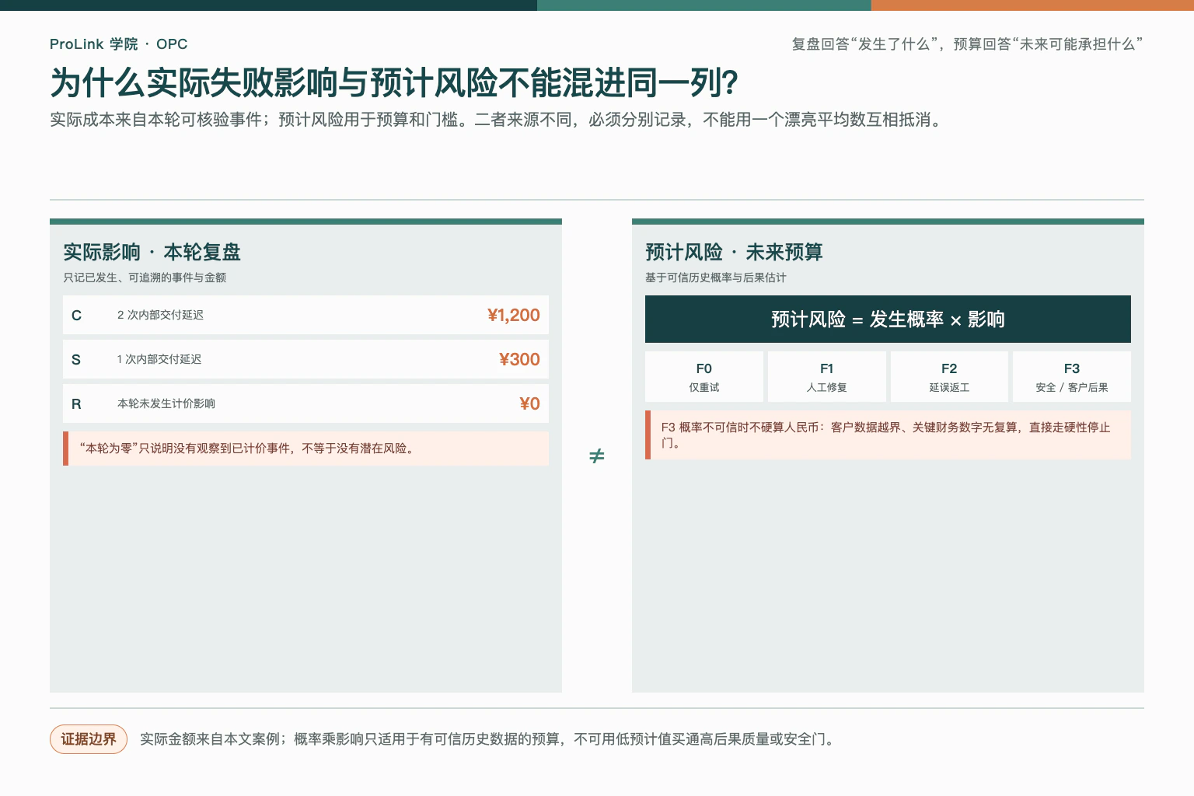Click the note starting '“本轮为零”只说明没有观察到'
1194x796 pixels.
pyautogui.click(x=306, y=449)
